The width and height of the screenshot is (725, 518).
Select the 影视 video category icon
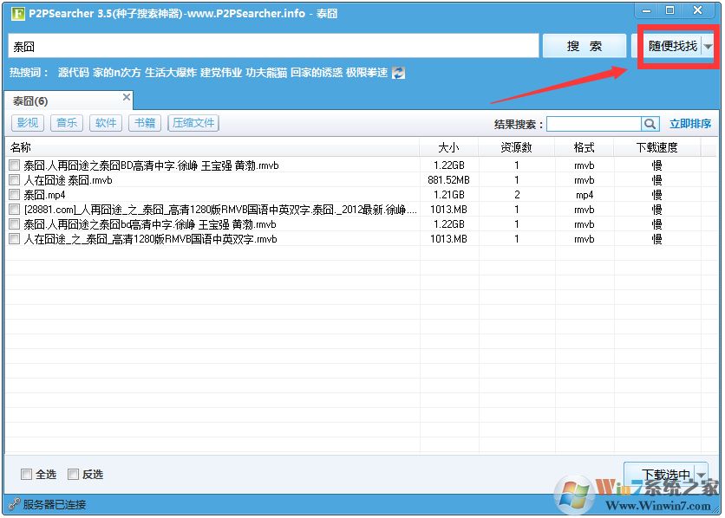click(27, 122)
